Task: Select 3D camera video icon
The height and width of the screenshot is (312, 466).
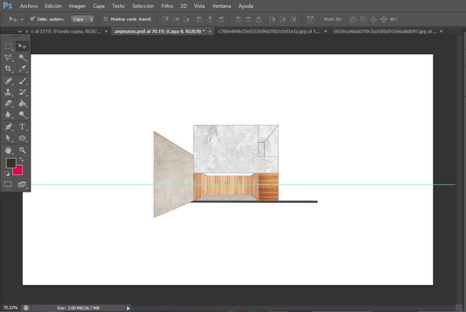Action: coord(394,19)
